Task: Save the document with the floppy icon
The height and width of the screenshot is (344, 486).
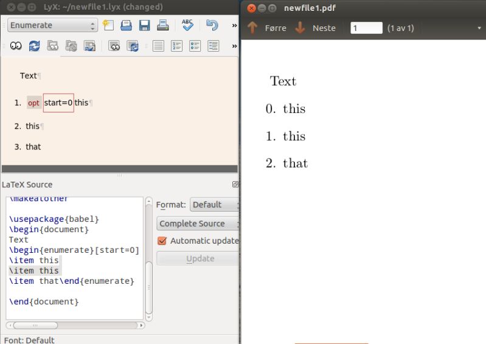Action: click(x=144, y=25)
